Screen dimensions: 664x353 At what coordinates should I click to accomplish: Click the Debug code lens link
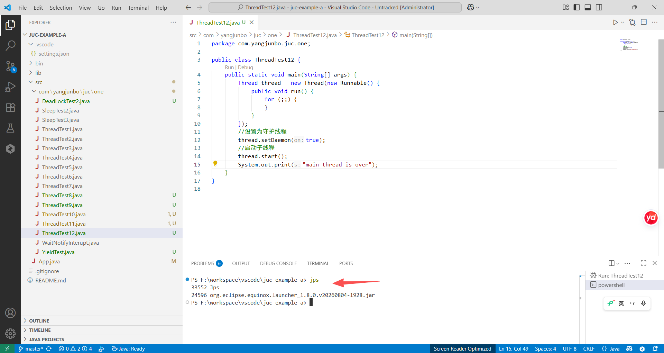coord(246,67)
